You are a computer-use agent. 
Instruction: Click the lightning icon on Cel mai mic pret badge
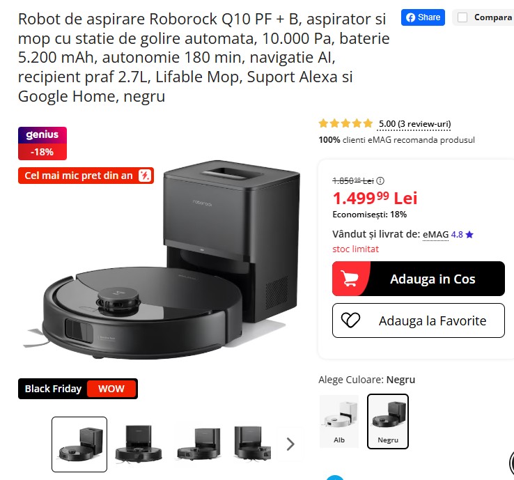point(145,176)
